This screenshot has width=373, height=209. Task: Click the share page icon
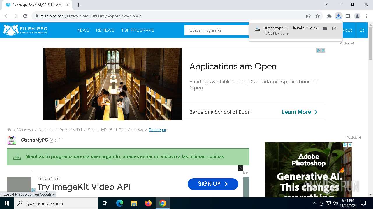click(x=308, y=16)
